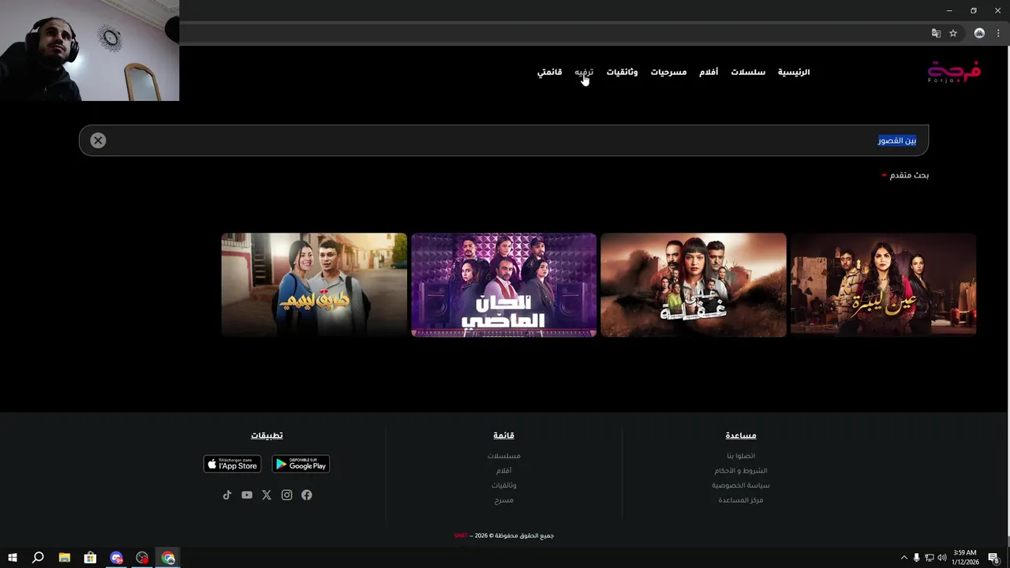This screenshot has height=568, width=1010.
Task: Show hidden system tray icons
Action: point(904,558)
